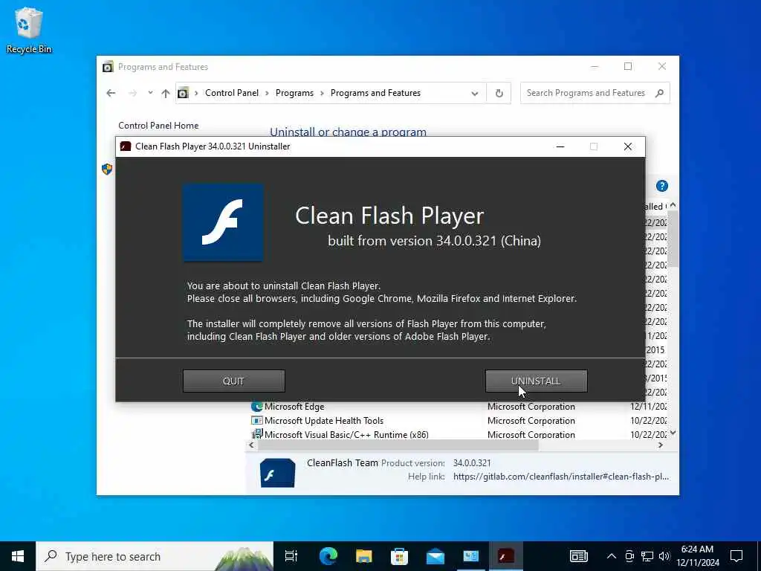Image resolution: width=761 pixels, height=571 pixels.
Task: Maximize the Programs and Features window
Action: (628, 66)
